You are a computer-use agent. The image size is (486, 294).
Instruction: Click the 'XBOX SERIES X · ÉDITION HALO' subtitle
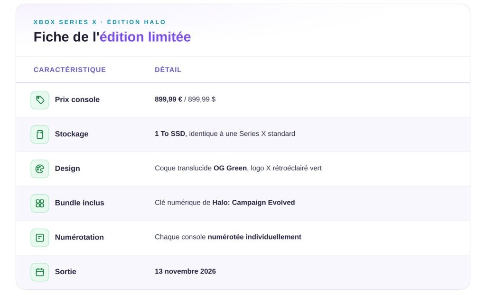point(100,22)
